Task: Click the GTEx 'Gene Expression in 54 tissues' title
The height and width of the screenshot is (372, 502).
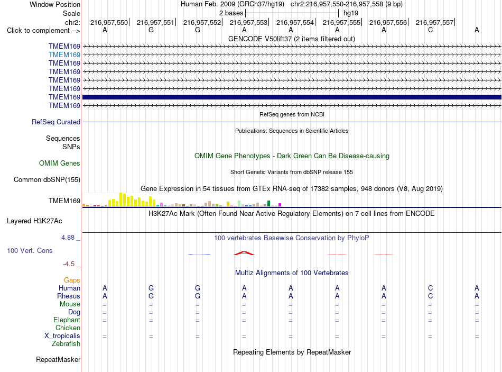Action: click(x=292, y=188)
